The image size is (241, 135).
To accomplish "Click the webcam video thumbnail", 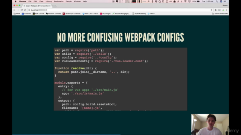I will point(210,124).
